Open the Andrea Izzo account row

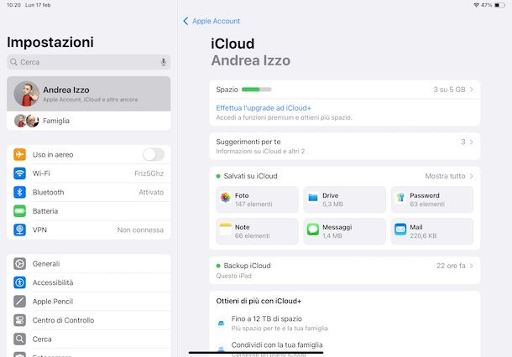pos(88,94)
